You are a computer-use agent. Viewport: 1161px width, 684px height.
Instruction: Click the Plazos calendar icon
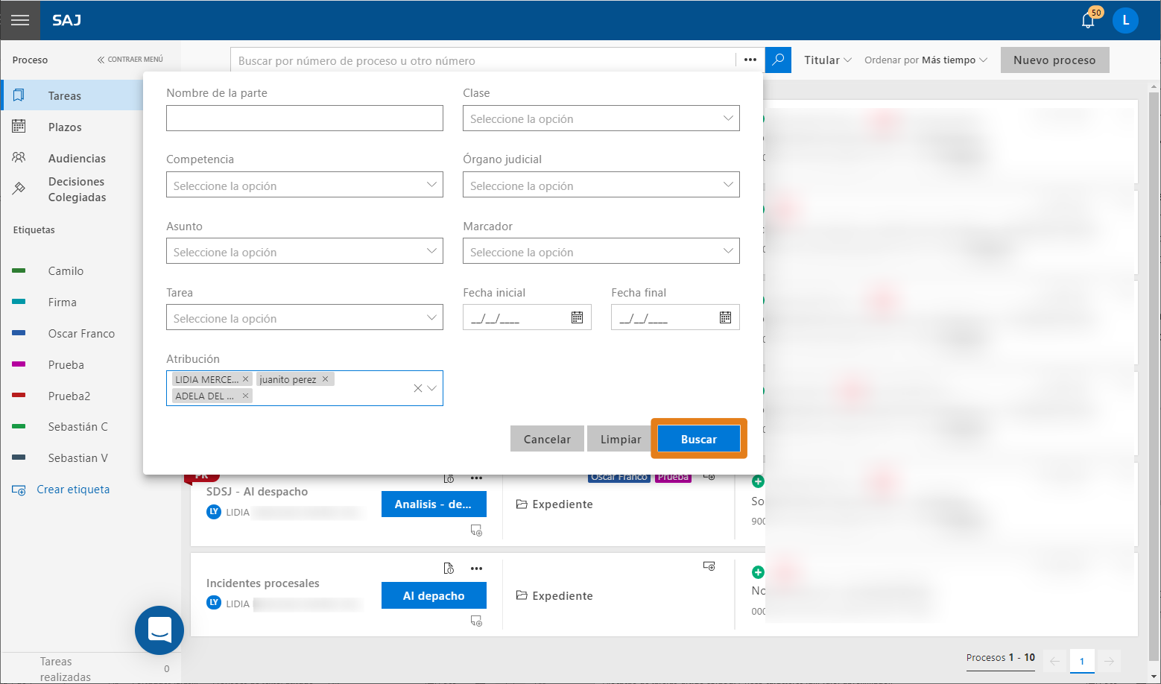tap(19, 127)
